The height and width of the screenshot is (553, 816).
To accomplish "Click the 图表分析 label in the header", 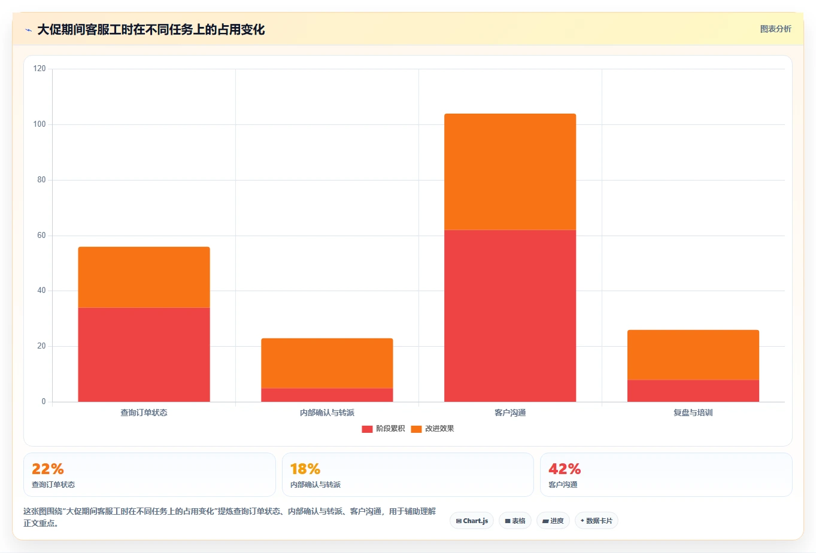I will [x=775, y=29].
